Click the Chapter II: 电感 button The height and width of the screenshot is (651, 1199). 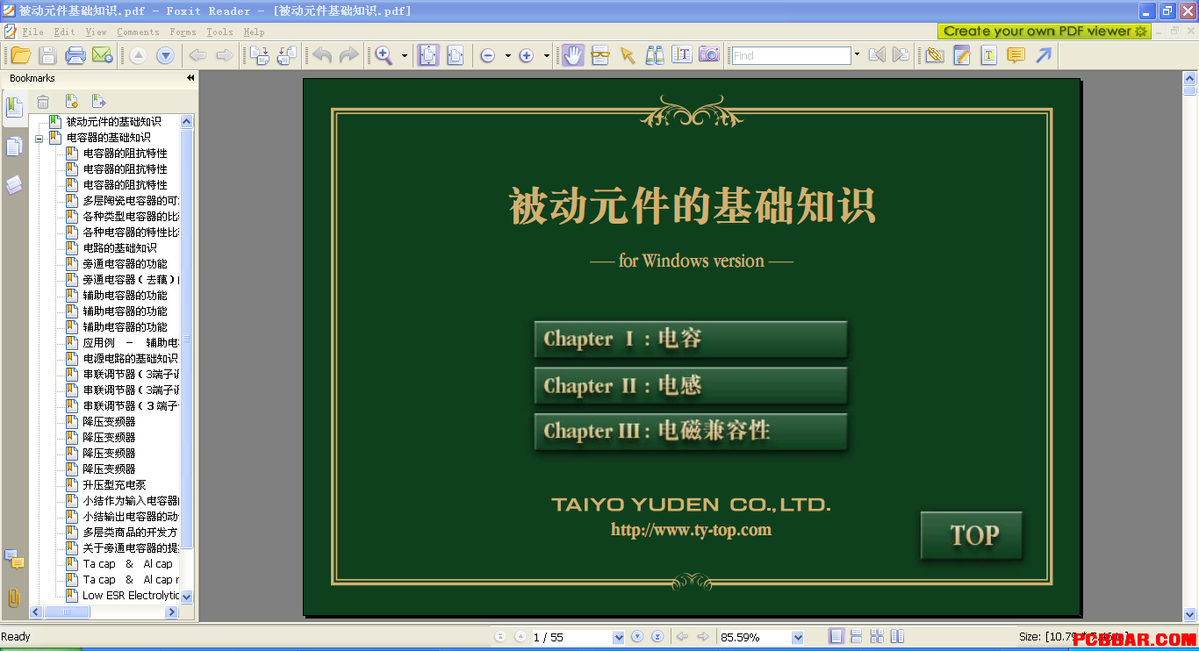tap(691, 385)
